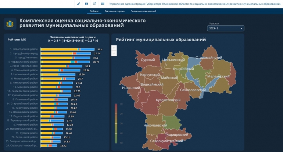Click the save disk icon in top toolbar

(86, 4)
